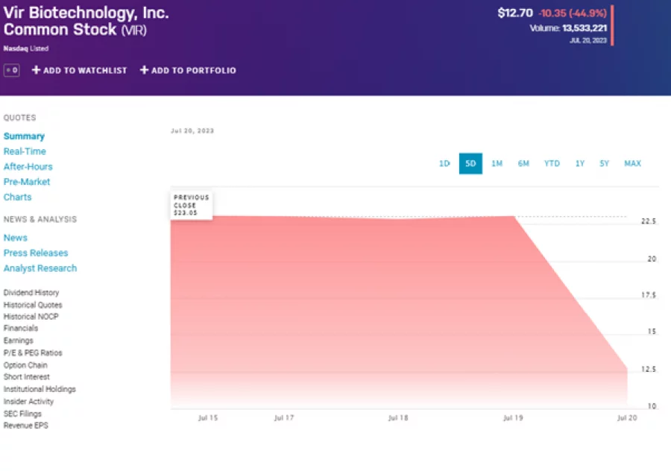
Task: Open the Press Releases page
Action: pyautogui.click(x=35, y=253)
